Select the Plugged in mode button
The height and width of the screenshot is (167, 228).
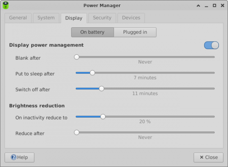pos(135,32)
